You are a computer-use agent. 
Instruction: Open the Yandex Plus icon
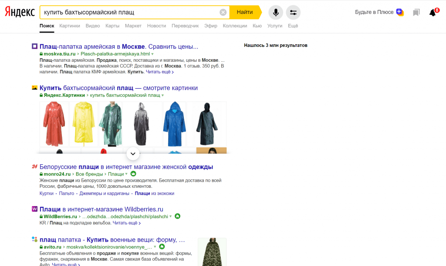click(x=400, y=12)
